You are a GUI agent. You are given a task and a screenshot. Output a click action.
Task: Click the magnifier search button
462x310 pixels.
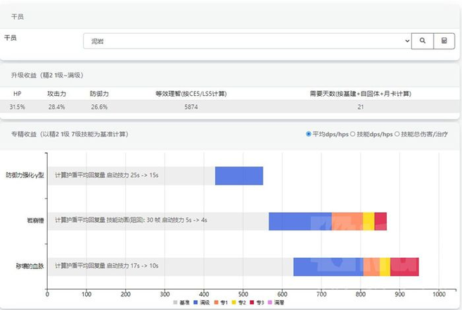[422, 41]
